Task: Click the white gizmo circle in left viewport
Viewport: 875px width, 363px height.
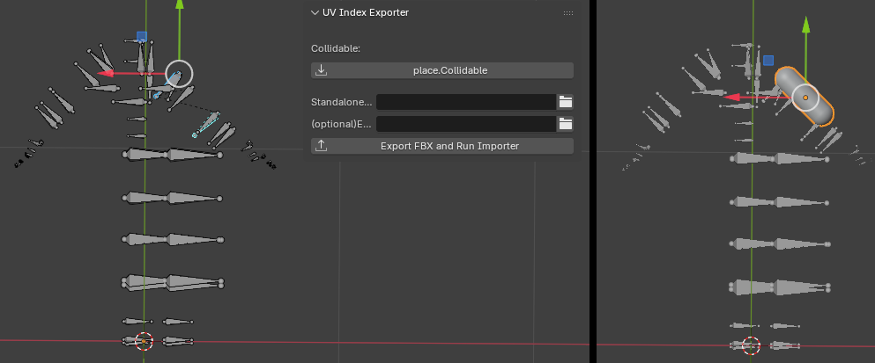Action: 179,74
